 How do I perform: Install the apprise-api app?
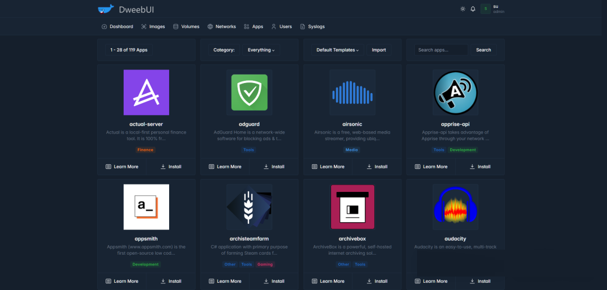pyautogui.click(x=480, y=167)
